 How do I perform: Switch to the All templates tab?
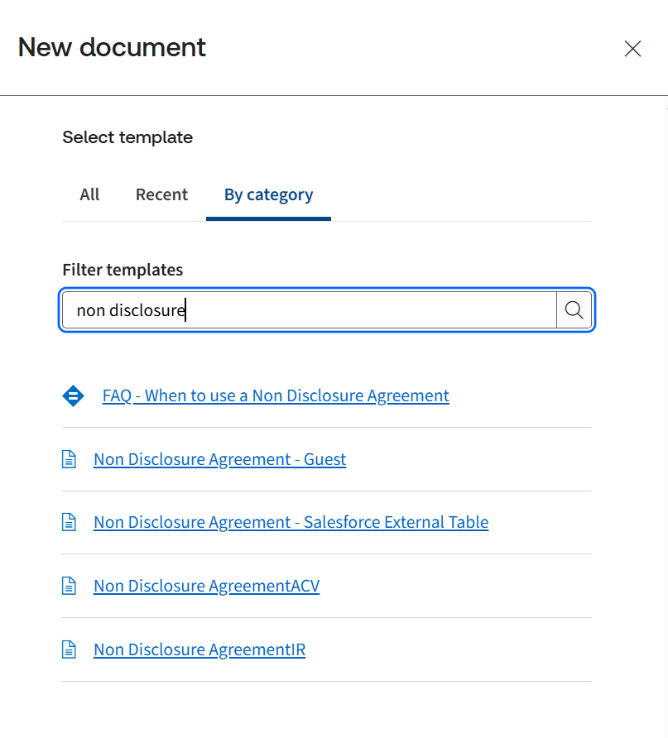click(89, 194)
